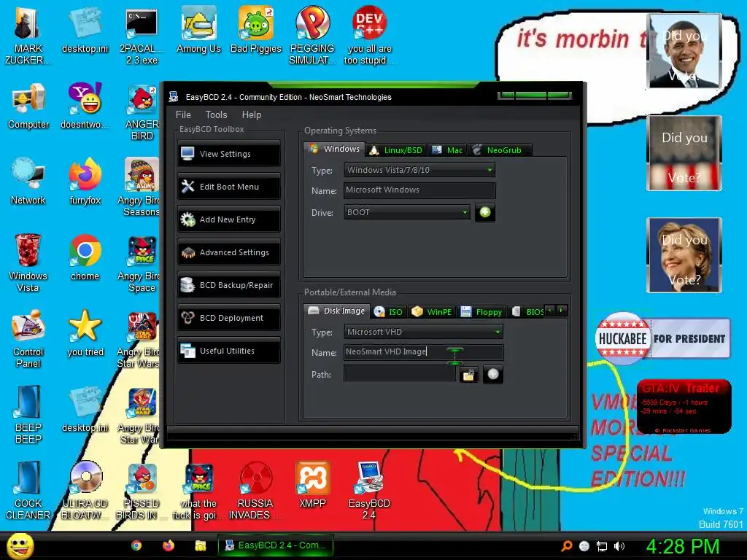Click the volume speaker tray icon
Image resolution: width=747 pixels, height=560 pixels.
tap(619, 546)
